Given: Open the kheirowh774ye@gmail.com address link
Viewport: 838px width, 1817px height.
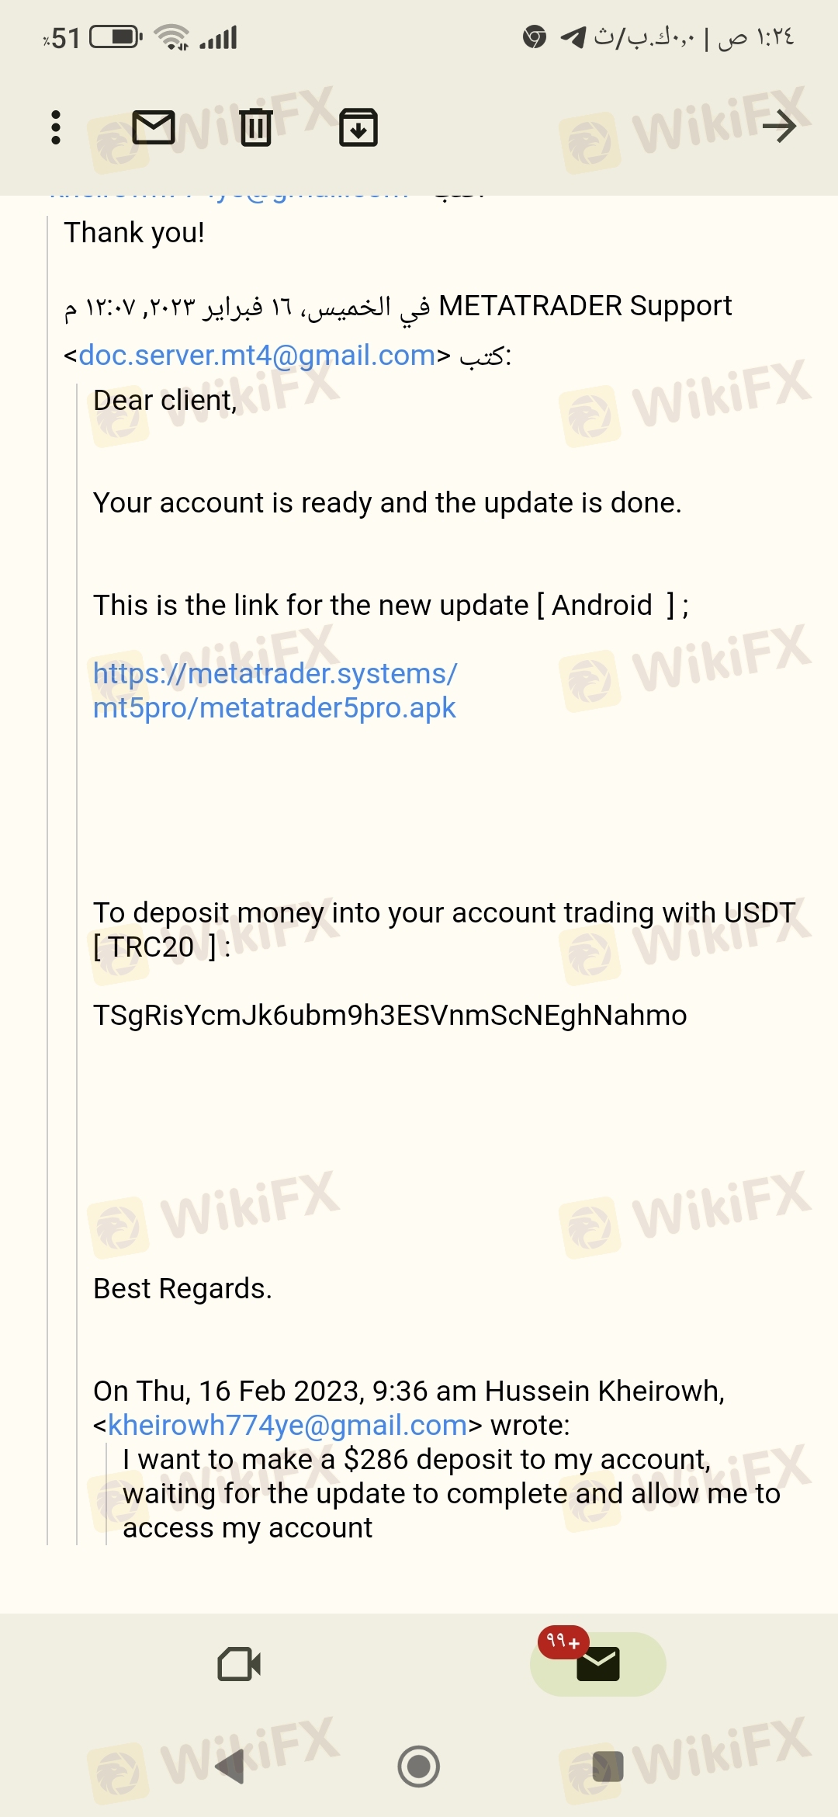Looking at the screenshot, I should pyautogui.click(x=287, y=1426).
